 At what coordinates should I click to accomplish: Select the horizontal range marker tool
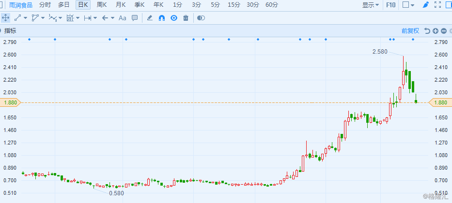[x=87, y=18]
